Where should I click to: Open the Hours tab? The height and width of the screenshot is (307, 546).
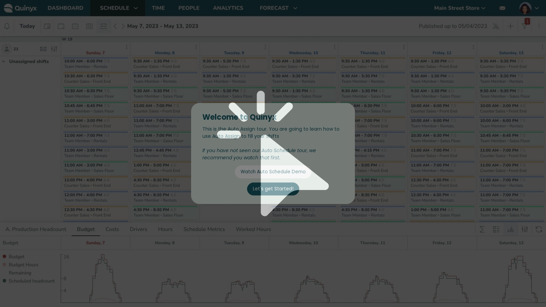[x=165, y=229]
